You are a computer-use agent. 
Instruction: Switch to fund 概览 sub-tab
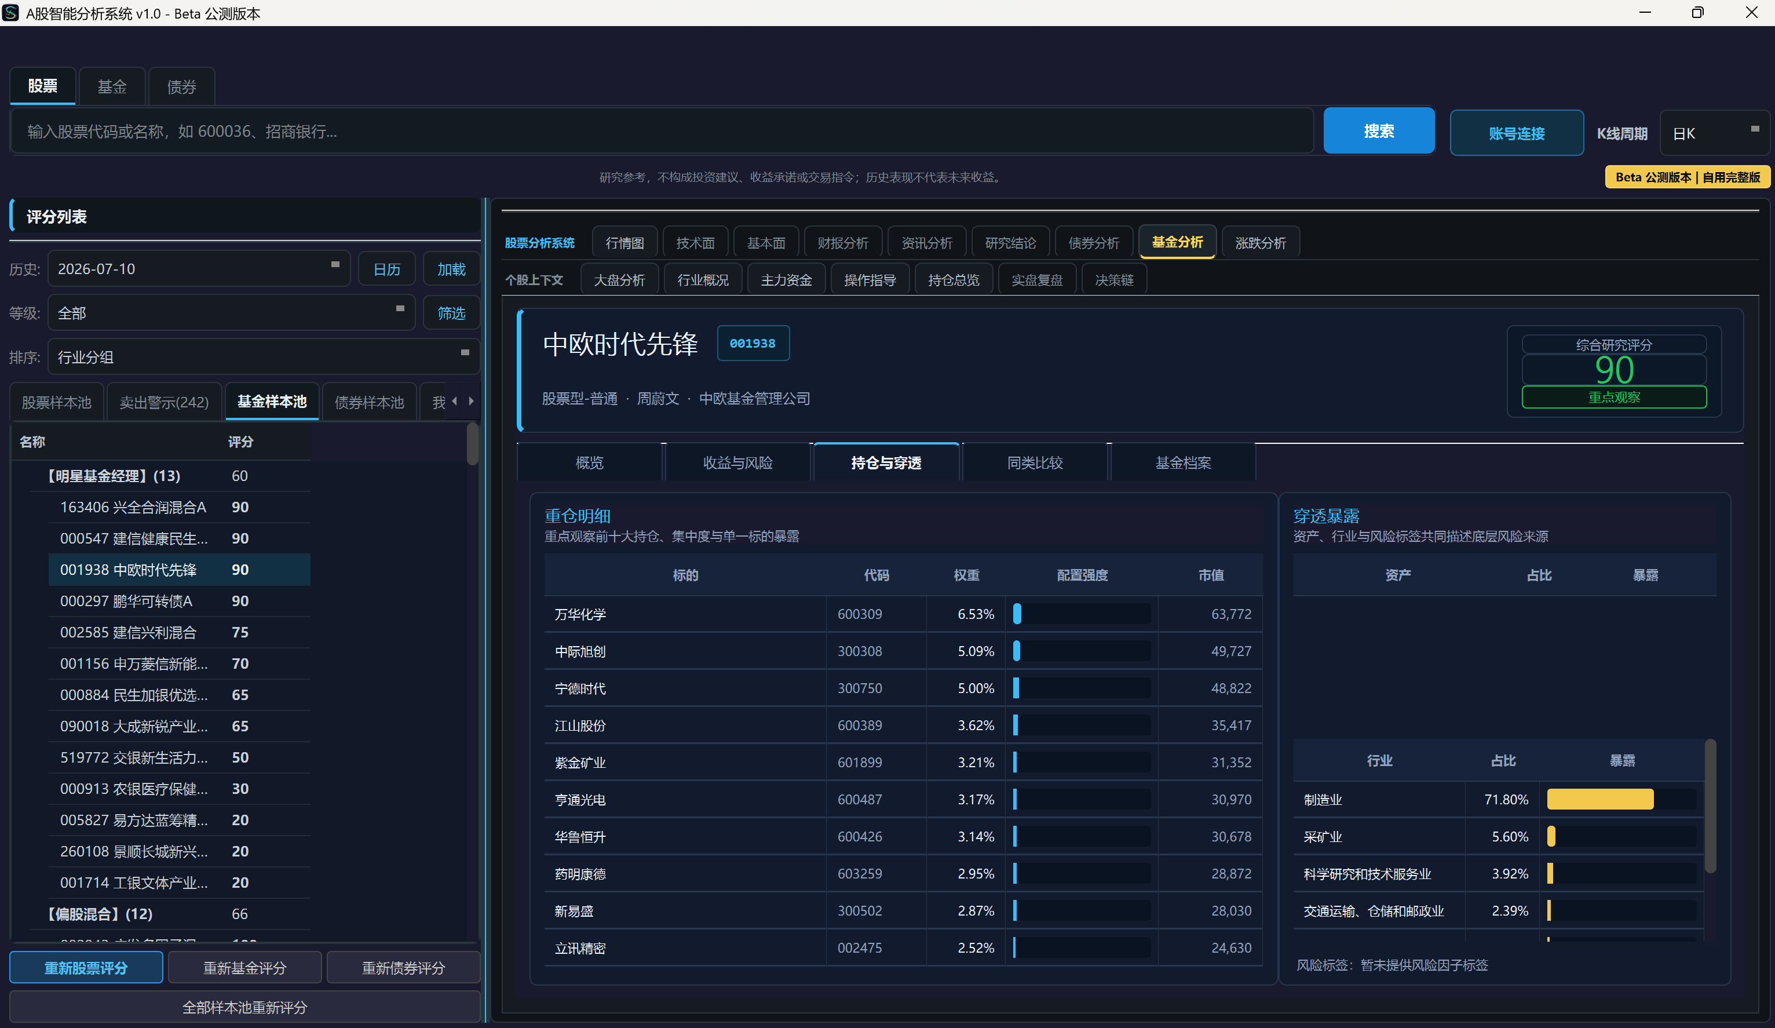590,462
